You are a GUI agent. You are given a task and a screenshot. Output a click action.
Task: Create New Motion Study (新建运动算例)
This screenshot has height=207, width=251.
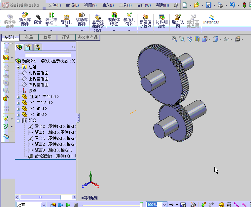tap(145, 21)
